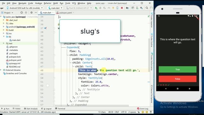
Task: Tap the green True button in emulator
Action: click(x=178, y=69)
